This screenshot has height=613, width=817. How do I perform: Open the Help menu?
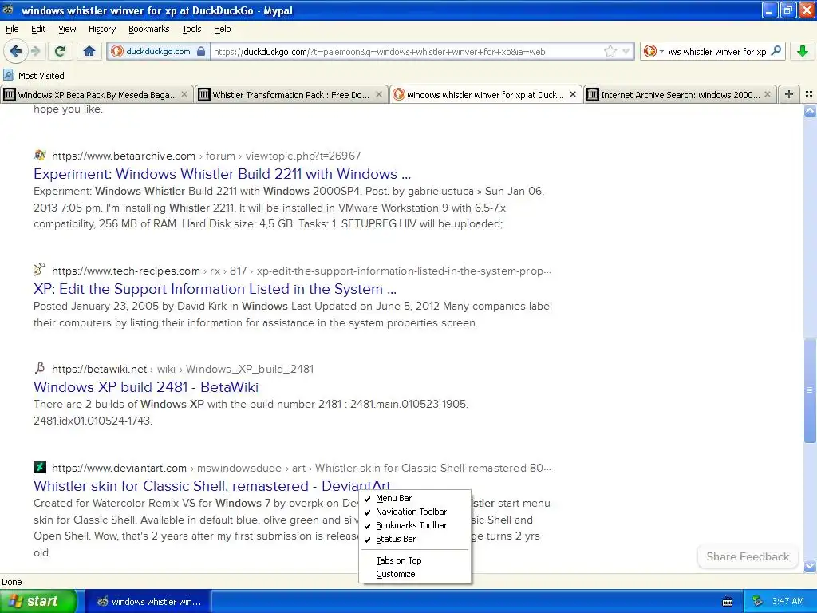click(222, 29)
